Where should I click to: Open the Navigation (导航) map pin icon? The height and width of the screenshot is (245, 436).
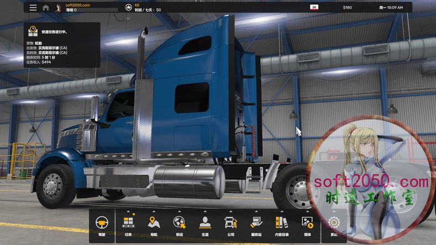coord(153,223)
